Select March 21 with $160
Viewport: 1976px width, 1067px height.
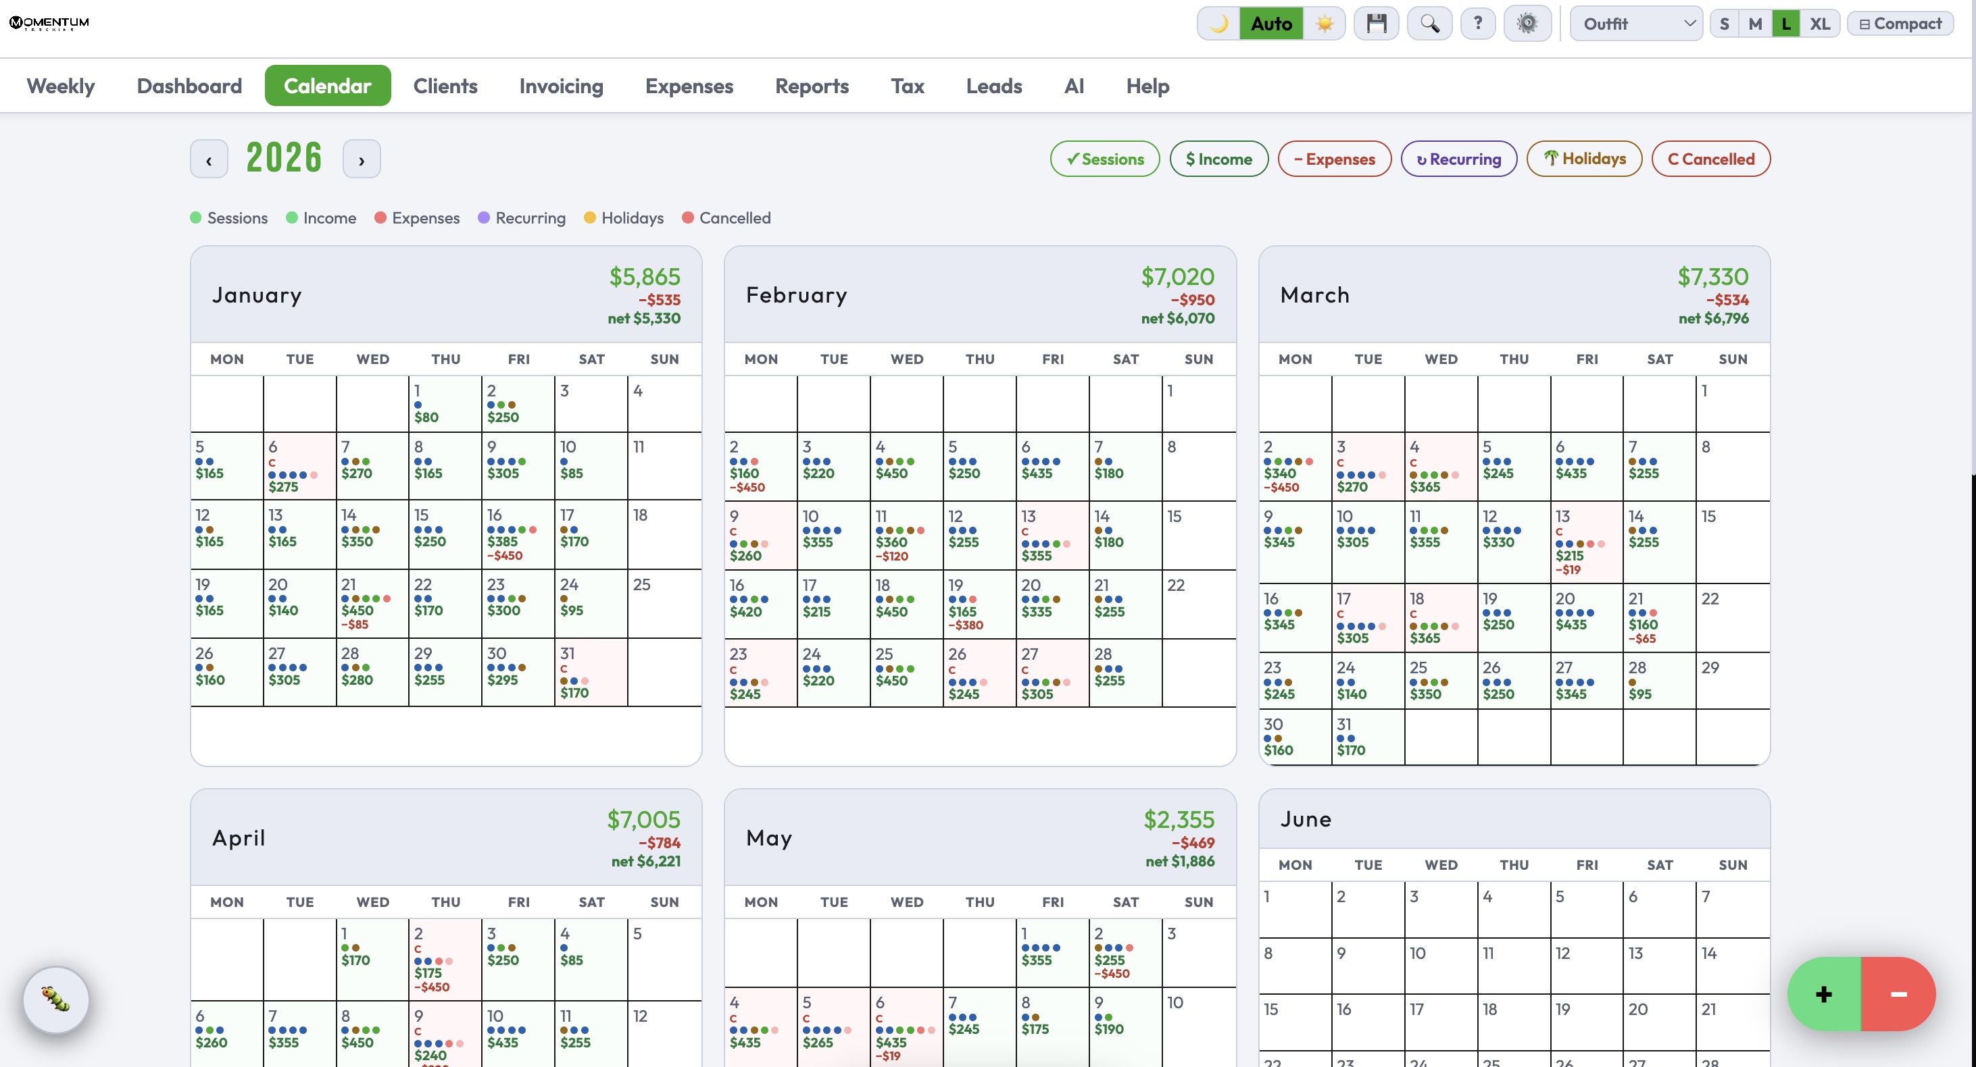point(1659,618)
